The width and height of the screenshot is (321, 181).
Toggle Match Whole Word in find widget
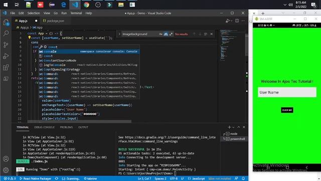(166, 34)
